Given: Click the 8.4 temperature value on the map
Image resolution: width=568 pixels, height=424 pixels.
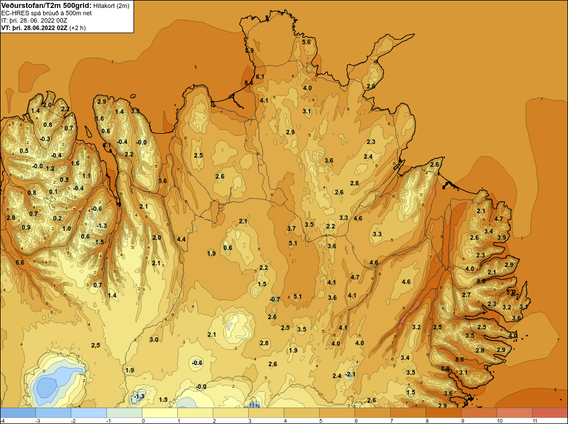Looking at the screenshot, I should pos(249,83).
